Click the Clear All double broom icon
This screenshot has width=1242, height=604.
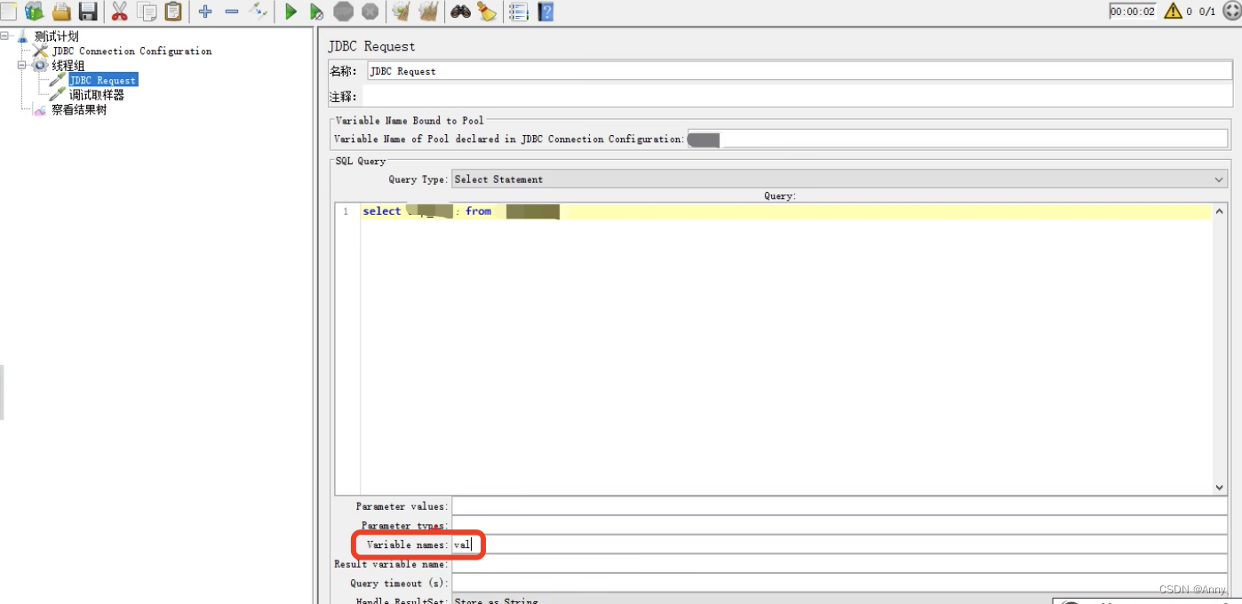point(428,12)
